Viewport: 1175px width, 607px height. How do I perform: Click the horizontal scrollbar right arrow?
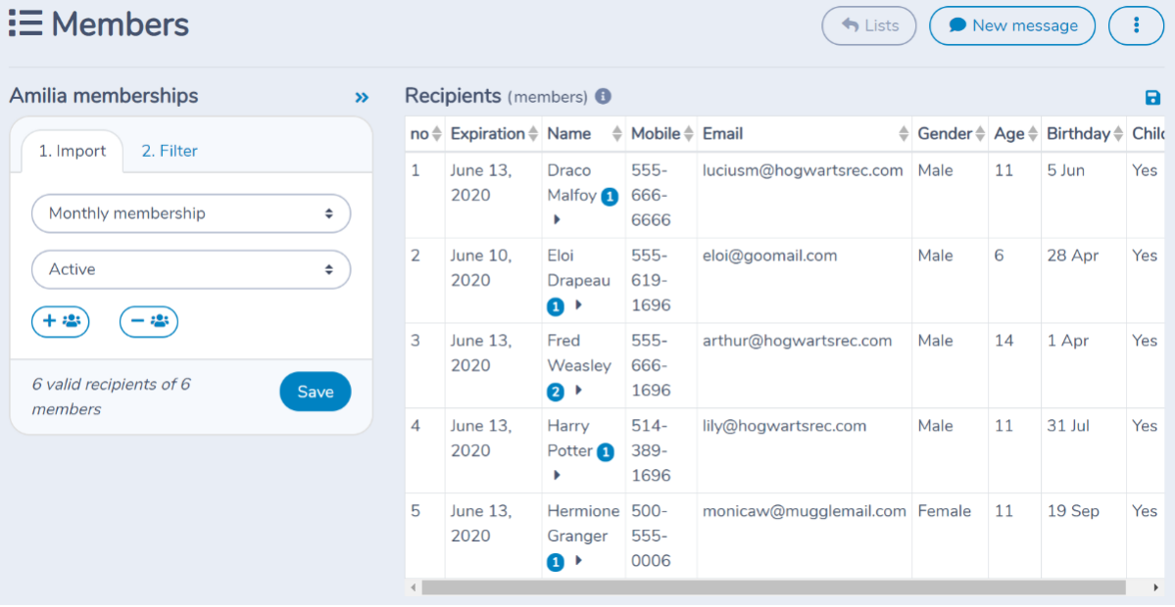click(1155, 587)
